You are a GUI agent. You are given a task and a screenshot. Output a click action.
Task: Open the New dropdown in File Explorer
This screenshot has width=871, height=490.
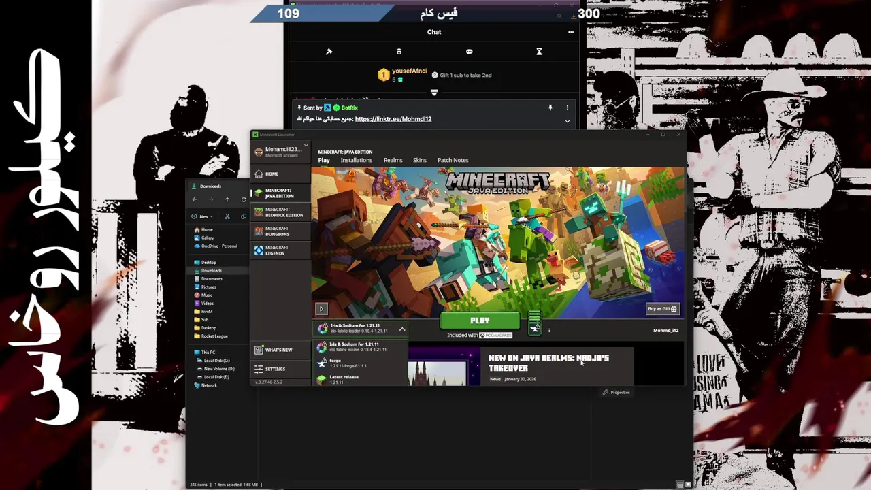[x=203, y=216]
